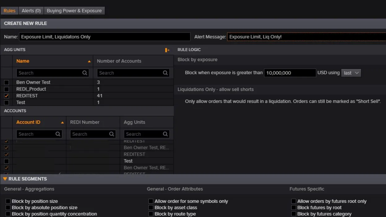This screenshot has width=386, height=217.
Task: Click search icon in Agg Units Name filter
Action: pyautogui.click(x=85, y=73)
